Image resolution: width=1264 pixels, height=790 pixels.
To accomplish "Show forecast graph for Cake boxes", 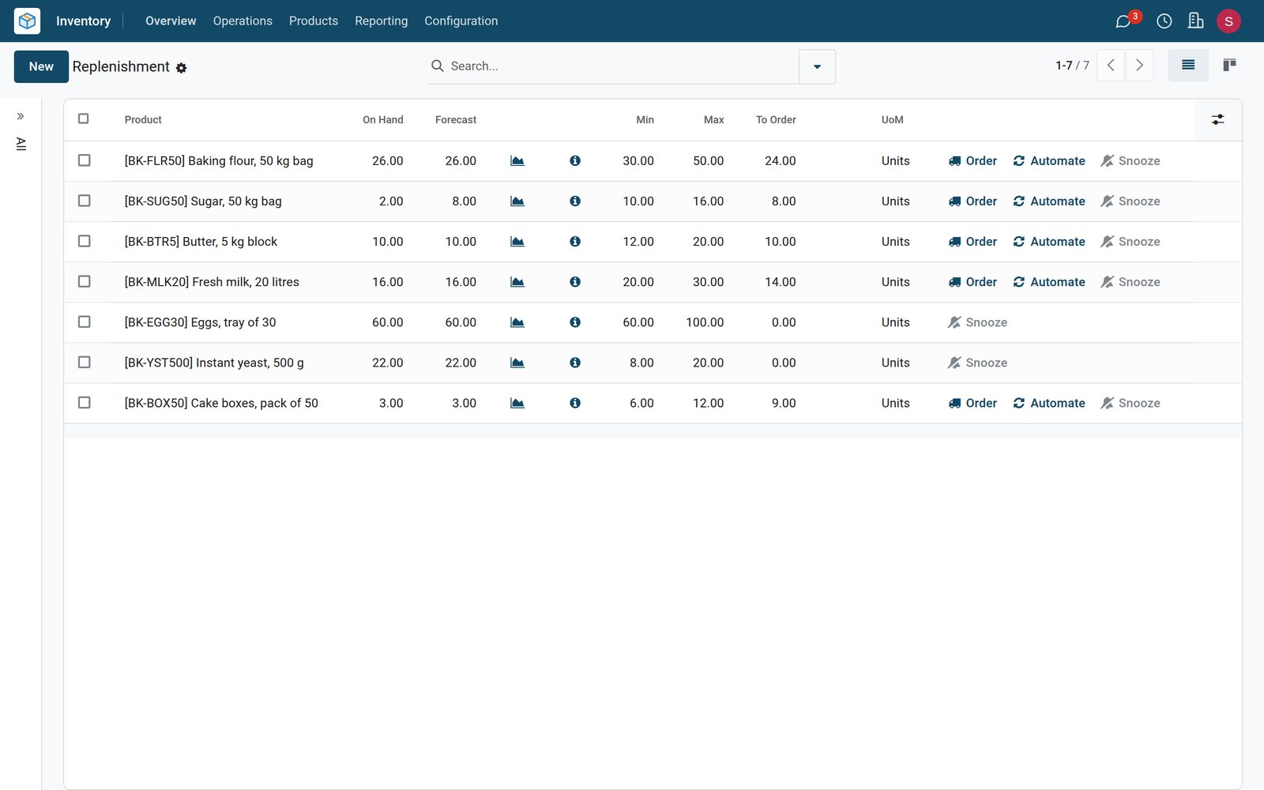I will coord(517,403).
